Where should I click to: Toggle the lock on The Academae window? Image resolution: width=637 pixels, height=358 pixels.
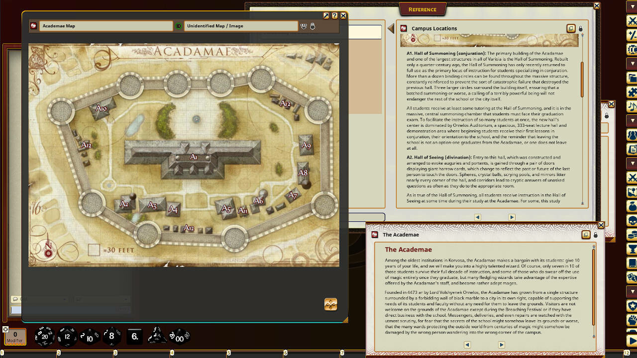tap(595, 234)
